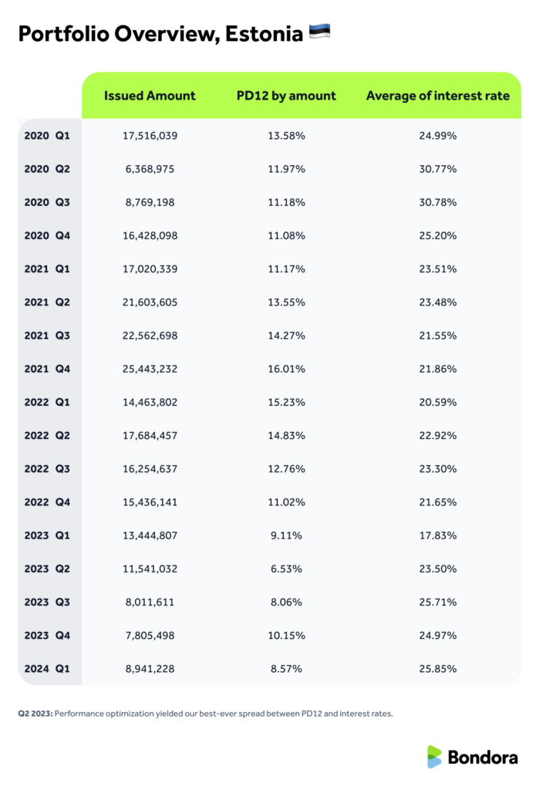539x790 pixels.
Task: Select the 2023 Q2 row label
Action: pyautogui.click(x=47, y=569)
